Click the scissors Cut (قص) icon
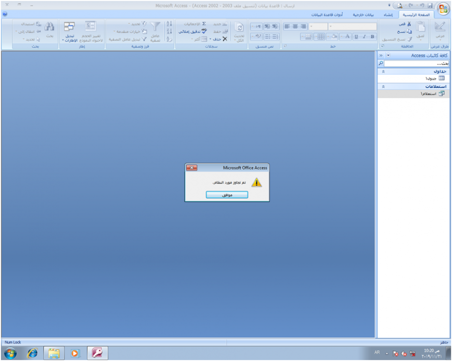The height and width of the screenshot is (361, 452). (409, 24)
